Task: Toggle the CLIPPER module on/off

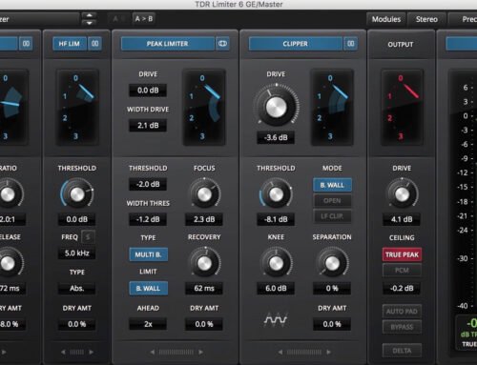Action: point(296,44)
